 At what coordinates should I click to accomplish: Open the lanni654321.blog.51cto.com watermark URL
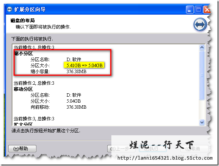coord(165,158)
